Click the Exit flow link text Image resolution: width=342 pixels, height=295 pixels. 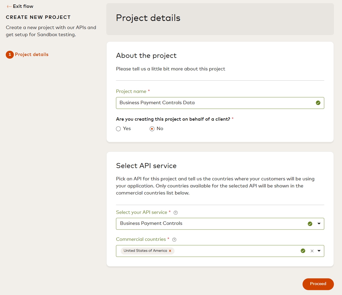pyautogui.click(x=23, y=6)
